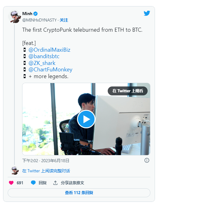Click the share tweet upload icon

point(56,183)
